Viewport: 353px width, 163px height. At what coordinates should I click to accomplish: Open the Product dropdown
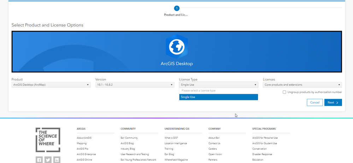tap(51, 85)
